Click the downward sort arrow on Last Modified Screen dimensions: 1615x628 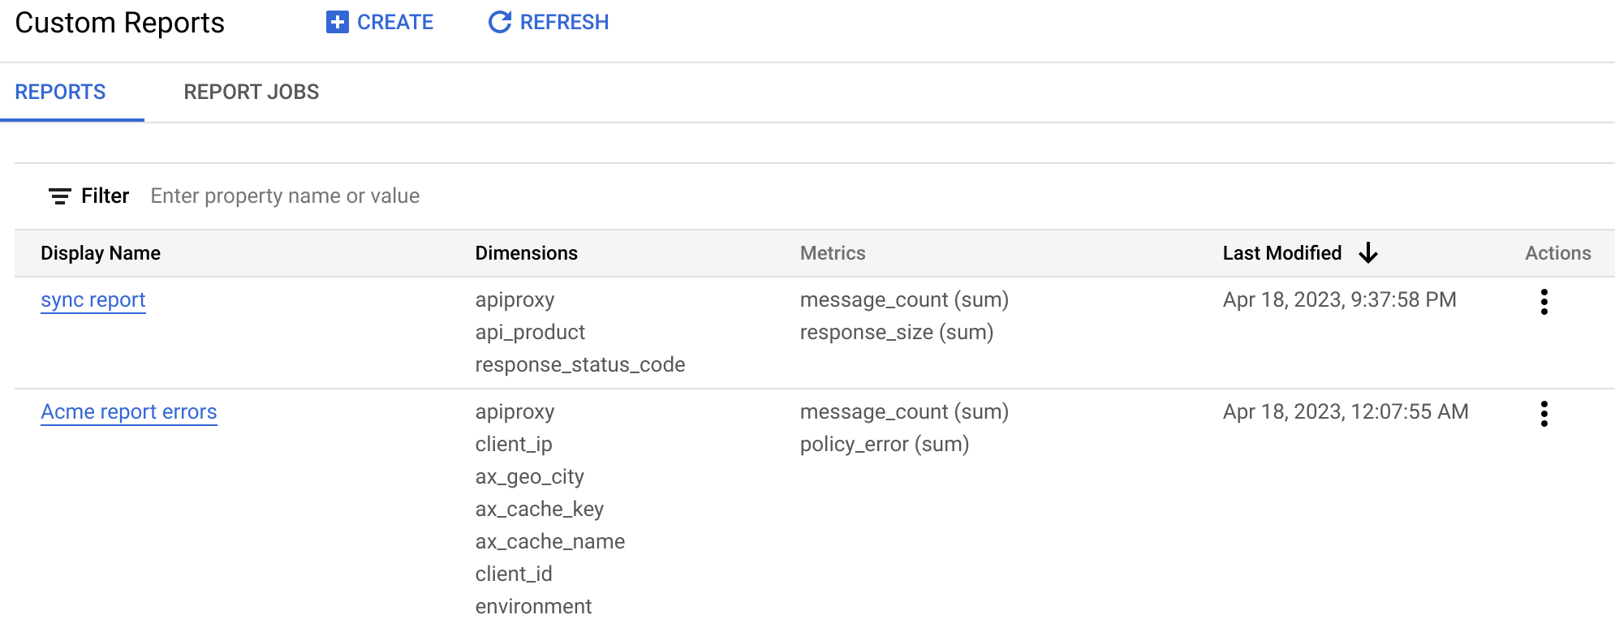pos(1368,253)
